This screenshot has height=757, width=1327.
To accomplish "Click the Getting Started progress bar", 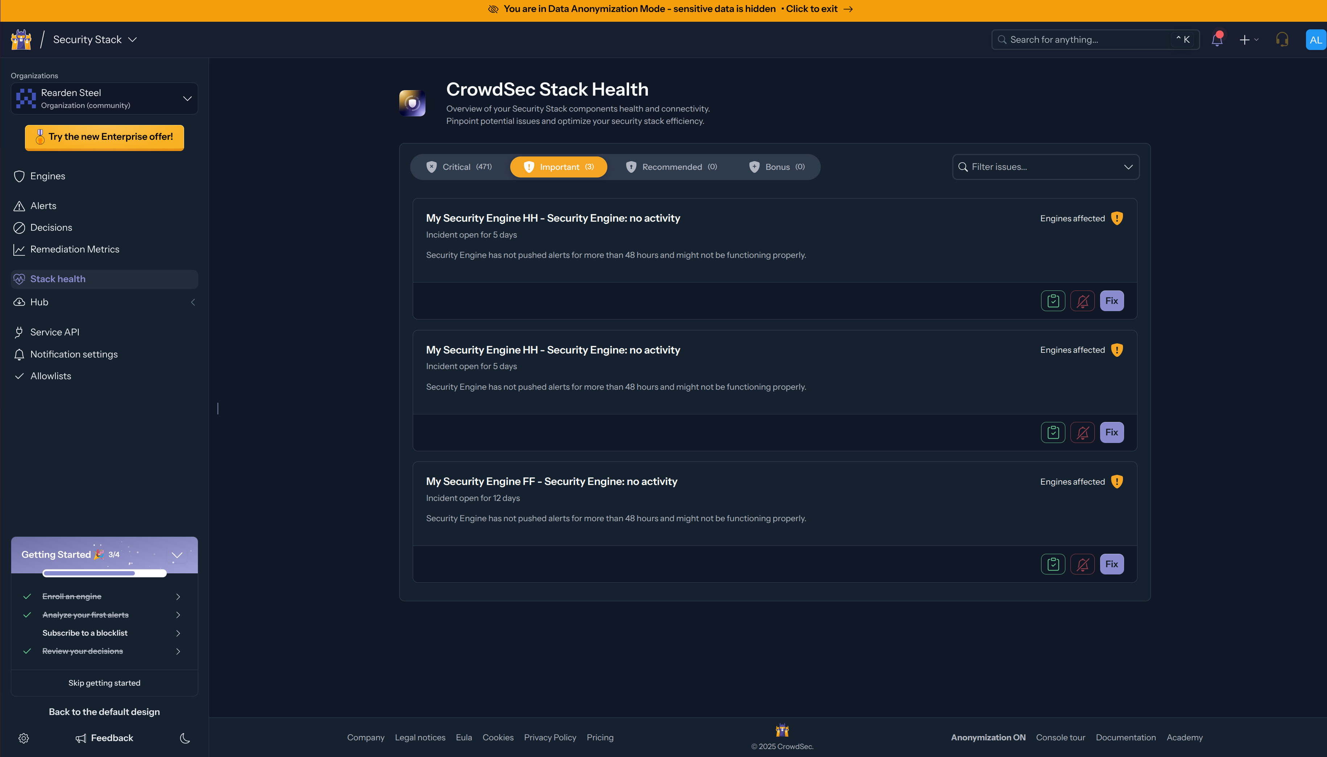I will 104,573.
